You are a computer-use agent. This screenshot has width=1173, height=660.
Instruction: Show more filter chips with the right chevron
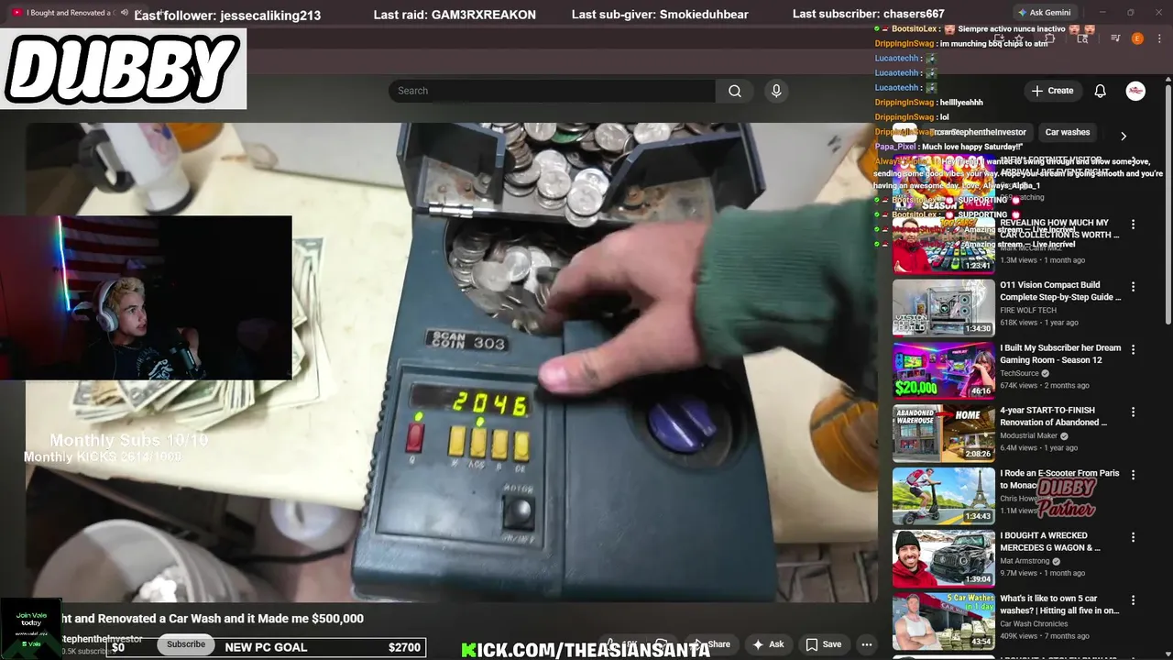coord(1124,136)
